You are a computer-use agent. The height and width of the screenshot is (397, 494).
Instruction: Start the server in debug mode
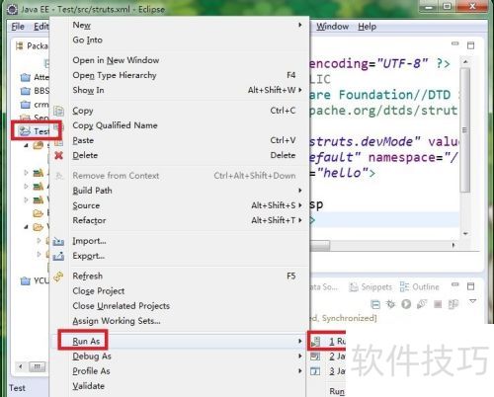pyautogui.click(x=390, y=304)
